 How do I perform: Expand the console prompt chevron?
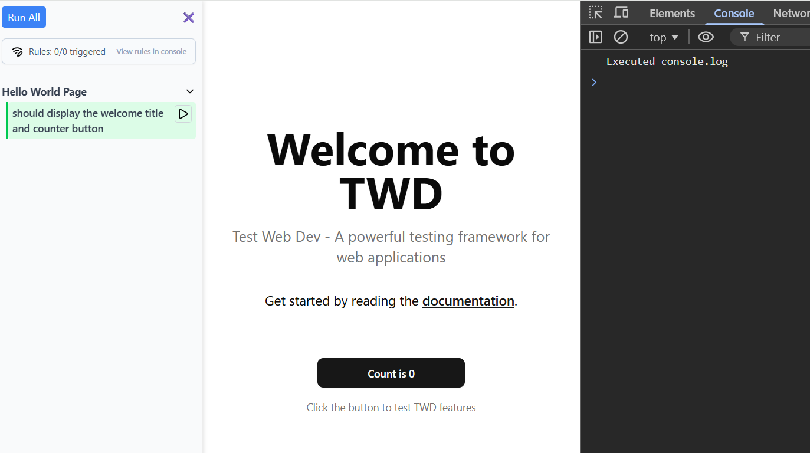coord(594,82)
